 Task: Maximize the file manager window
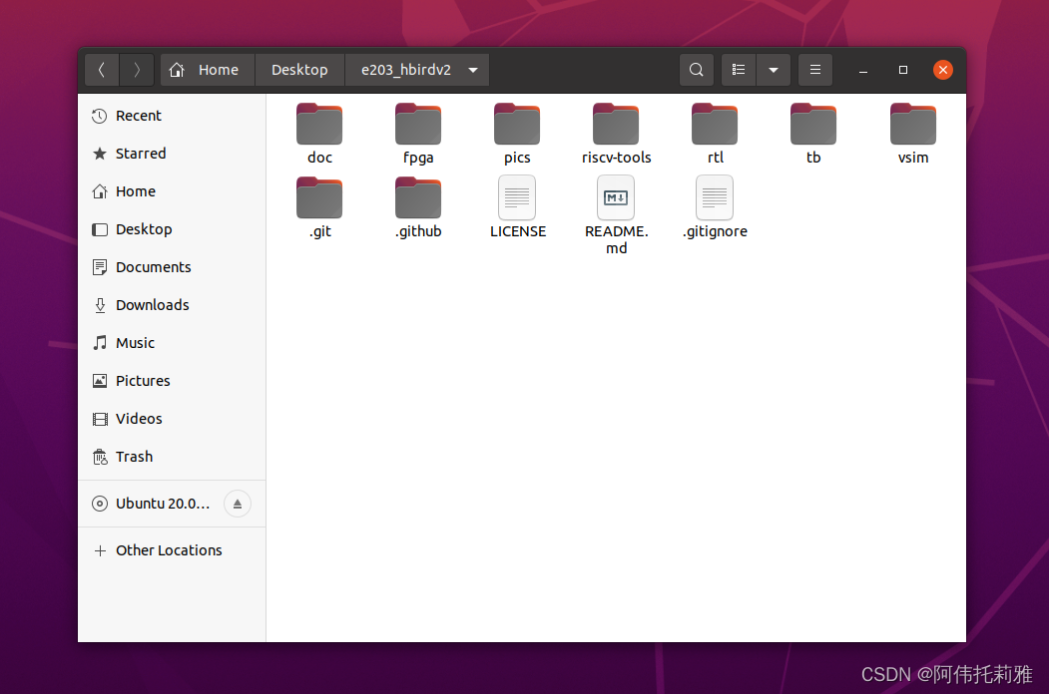(x=903, y=70)
